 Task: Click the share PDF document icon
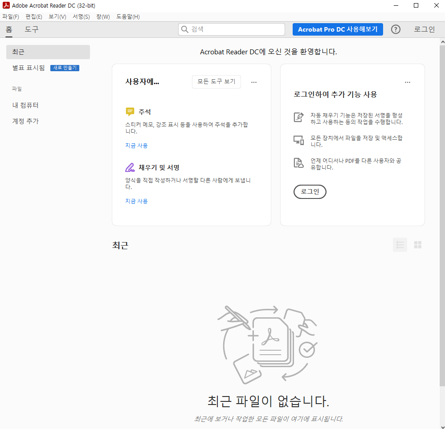(298, 163)
